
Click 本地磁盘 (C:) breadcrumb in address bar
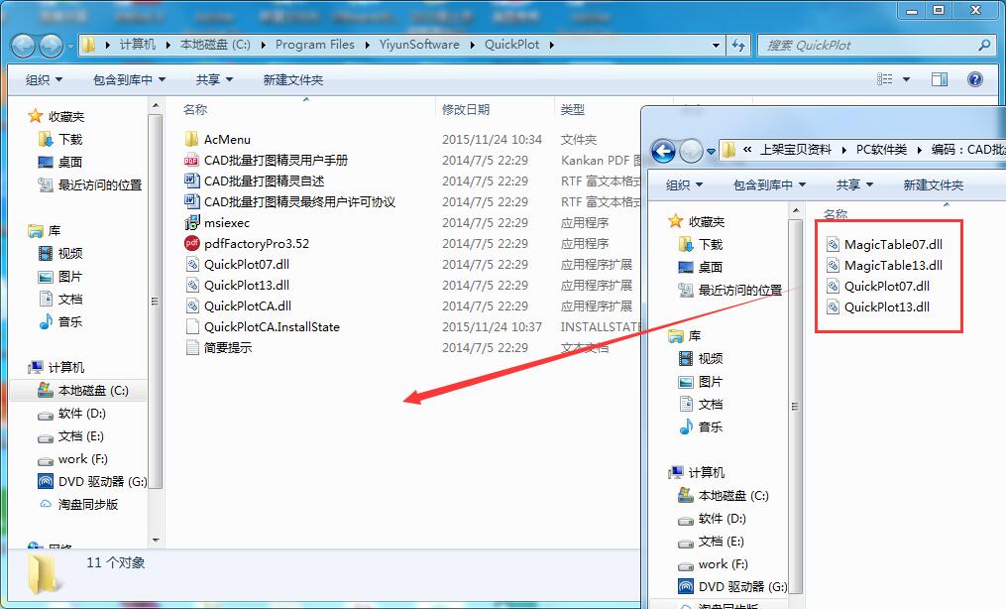215,45
